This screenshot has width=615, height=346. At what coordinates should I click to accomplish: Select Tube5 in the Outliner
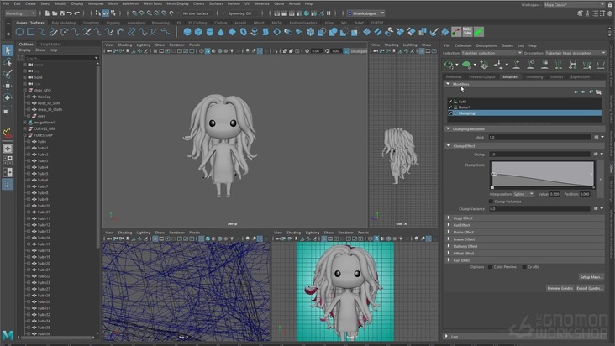pyautogui.click(x=42, y=173)
